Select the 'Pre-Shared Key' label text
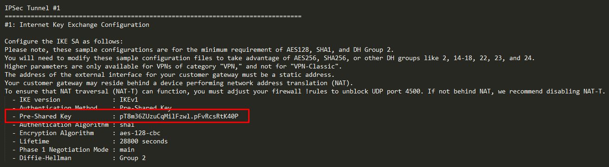609x167 pixels. [x=45, y=116]
